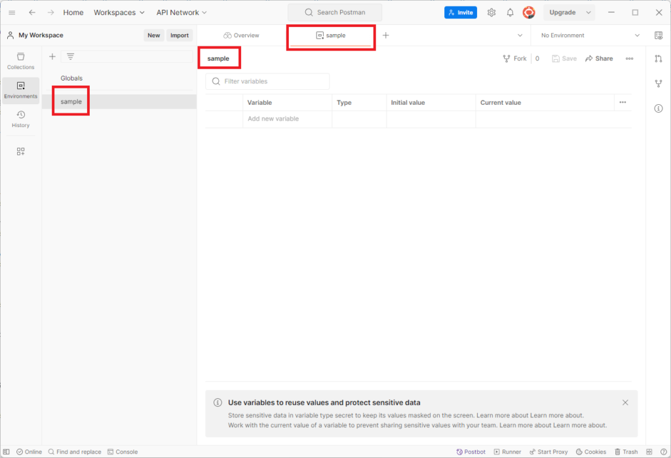This screenshot has width=671, height=458.
Task: Expand the API Network dropdown
Action: point(182,12)
